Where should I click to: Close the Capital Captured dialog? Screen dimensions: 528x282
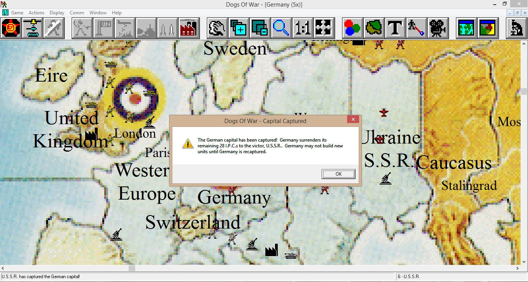click(x=353, y=120)
